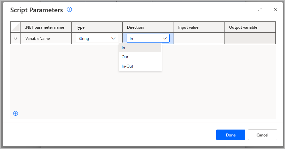Click the Type column header
The image size is (285, 149).
point(97,27)
